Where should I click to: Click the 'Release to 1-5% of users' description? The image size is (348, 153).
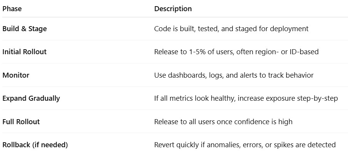coord(236,52)
